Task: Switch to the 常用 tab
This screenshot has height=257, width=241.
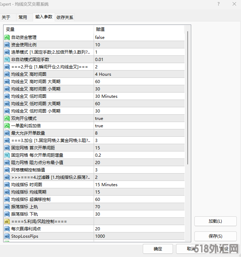Action: point(23,17)
